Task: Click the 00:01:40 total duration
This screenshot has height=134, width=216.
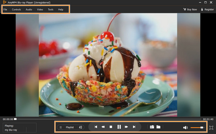Action: click(x=208, y=119)
